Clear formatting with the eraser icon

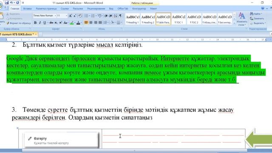80,16
